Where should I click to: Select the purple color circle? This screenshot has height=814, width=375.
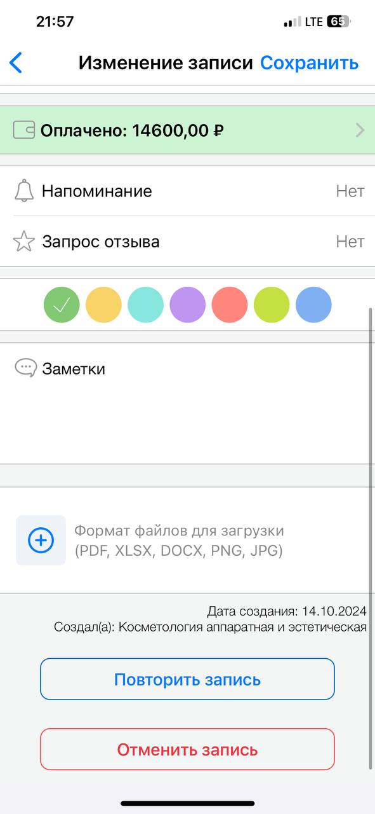[x=187, y=305]
